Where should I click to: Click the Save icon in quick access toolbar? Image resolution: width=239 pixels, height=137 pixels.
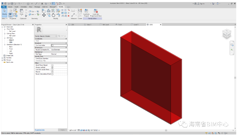[x=12, y=3]
